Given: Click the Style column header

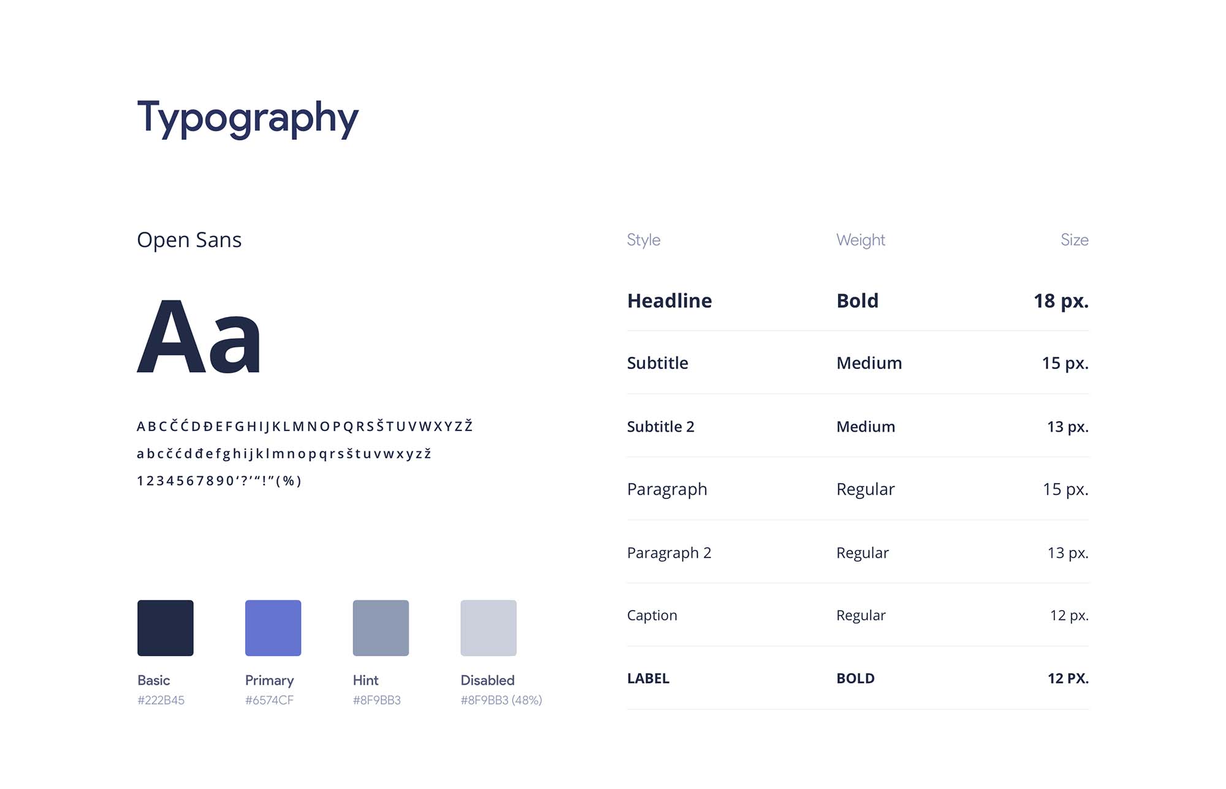Looking at the screenshot, I should point(644,240).
